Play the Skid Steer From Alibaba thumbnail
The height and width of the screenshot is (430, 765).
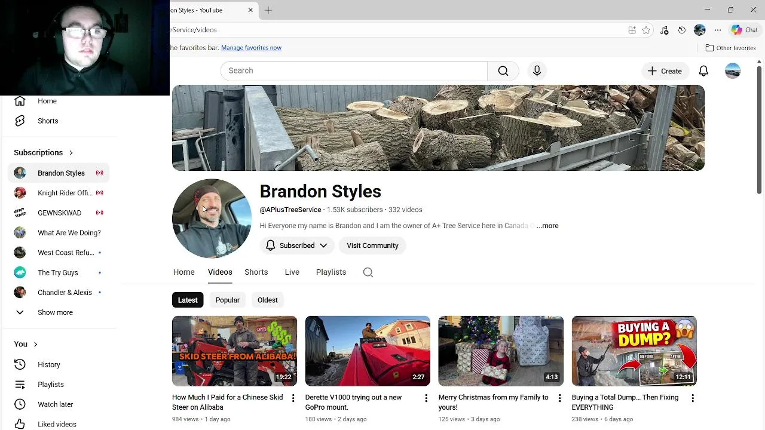pos(234,351)
